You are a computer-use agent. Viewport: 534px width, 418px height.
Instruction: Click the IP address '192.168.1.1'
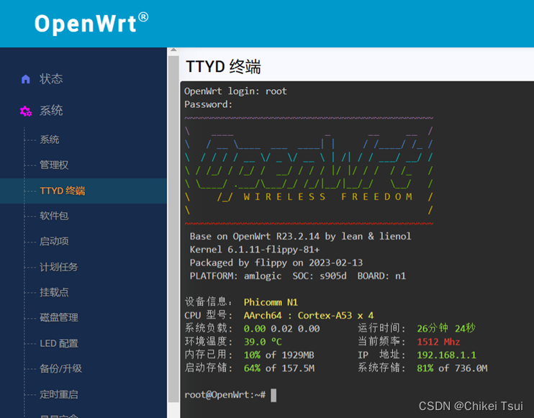[446, 355]
